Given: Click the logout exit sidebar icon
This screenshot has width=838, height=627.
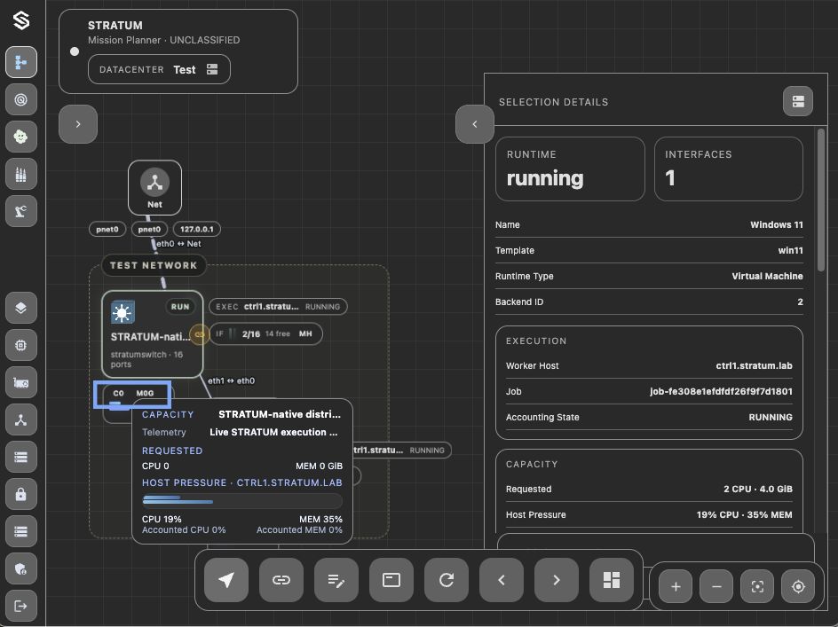Looking at the screenshot, I should [x=21, y=606].
